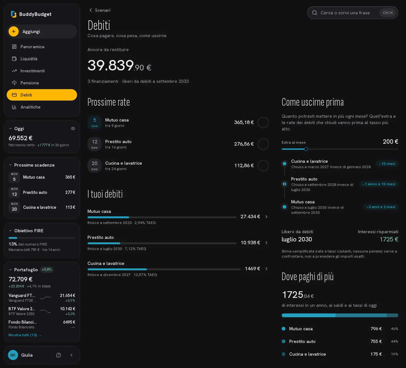The height and width of the screenshot is (368, 406).
Task: Collapse the Obiettivo FIRE widget
Action: coord(10,231)
